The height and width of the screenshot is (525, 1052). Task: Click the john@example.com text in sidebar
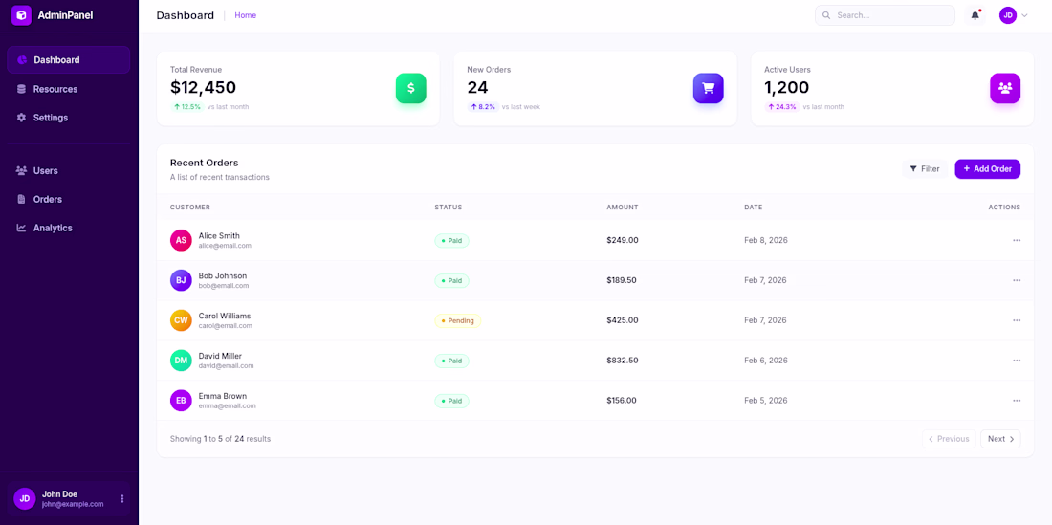tap(73, 504)
